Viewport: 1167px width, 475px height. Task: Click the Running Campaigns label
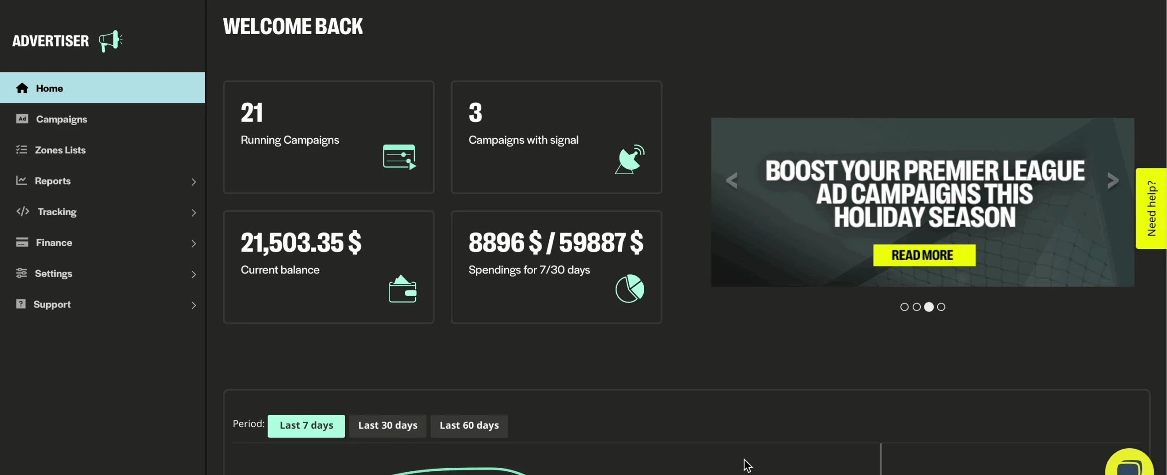point(290,140)
